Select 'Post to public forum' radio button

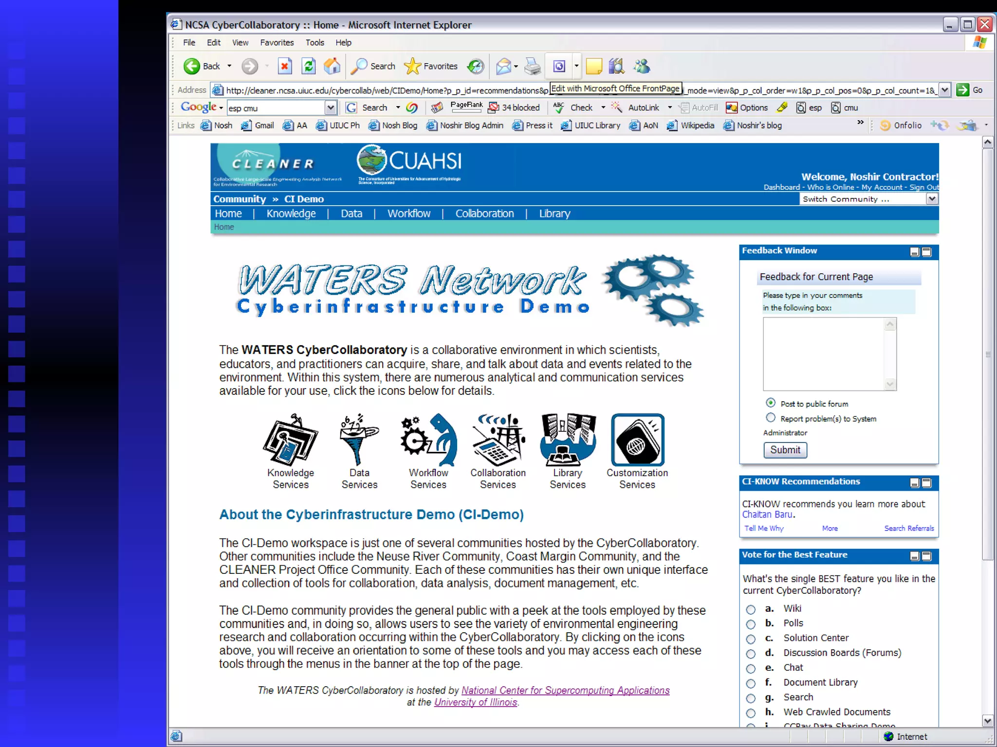[771, 403]
